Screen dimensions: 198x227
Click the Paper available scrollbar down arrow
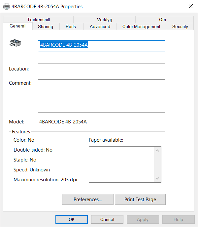click(157, 178)
